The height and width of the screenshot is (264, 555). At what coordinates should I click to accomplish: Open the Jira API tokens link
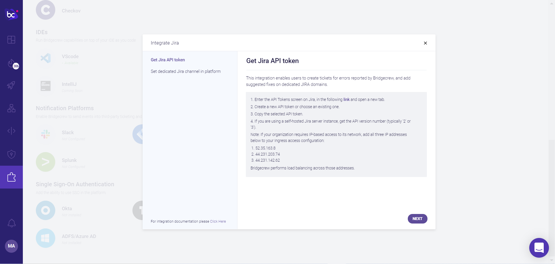point(346,99)
